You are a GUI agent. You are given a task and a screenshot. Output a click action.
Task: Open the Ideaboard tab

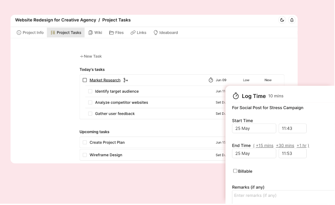click(x=166, y=33)
